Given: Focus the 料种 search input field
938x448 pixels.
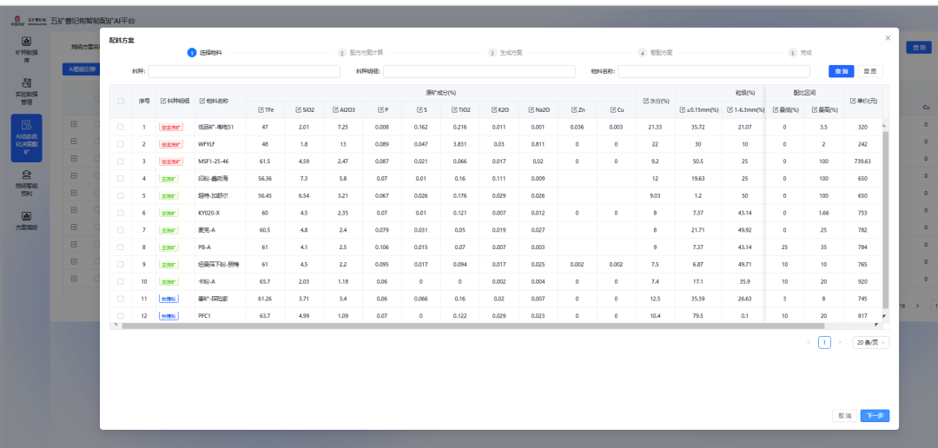Looking at the screenshot, I should tap(244, 71).
